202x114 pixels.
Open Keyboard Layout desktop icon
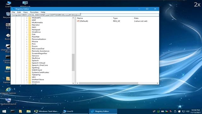point(8,101)
